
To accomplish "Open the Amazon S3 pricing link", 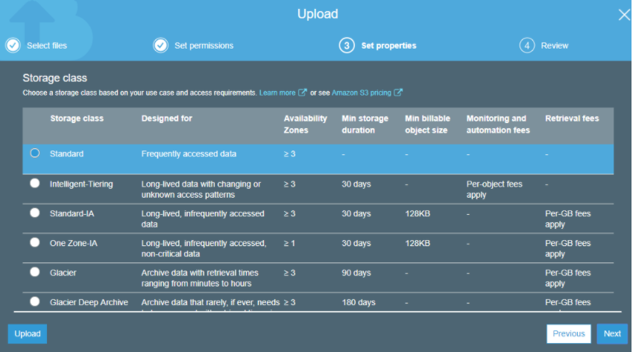I will 362,92.
